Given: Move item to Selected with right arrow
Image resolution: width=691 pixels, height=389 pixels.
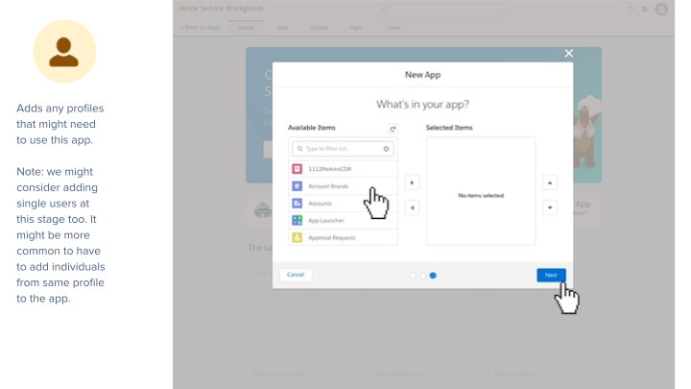Looking at the screenshot, I should (x=412, y=182).
